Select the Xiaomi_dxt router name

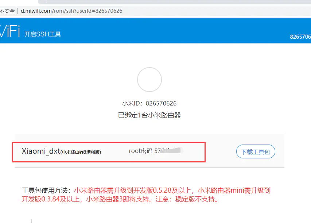[x=41, y=151]
